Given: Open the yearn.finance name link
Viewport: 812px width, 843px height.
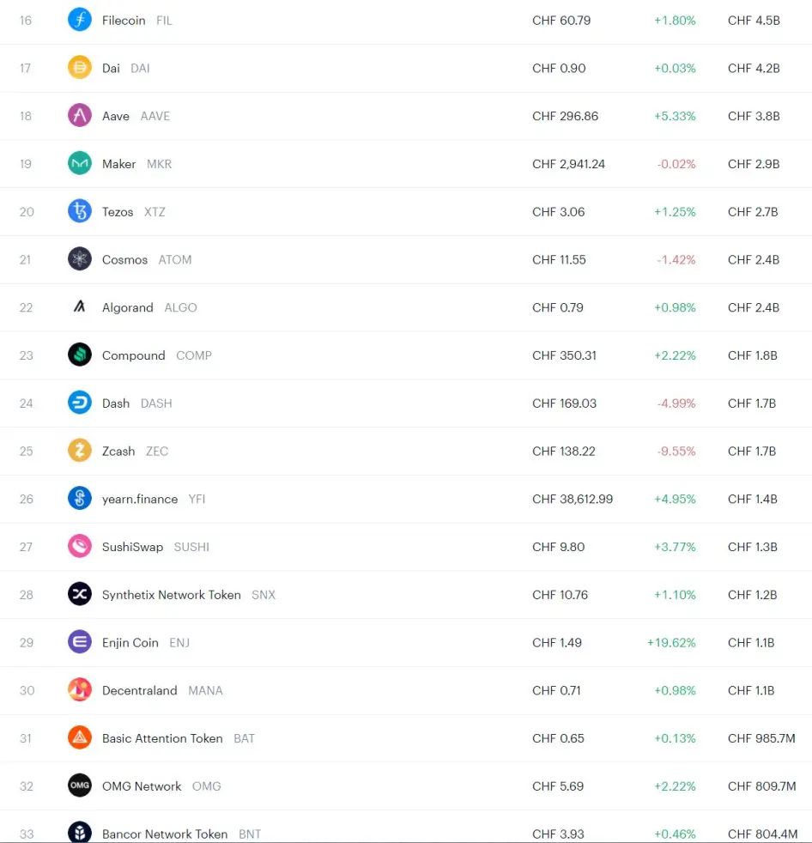Looking at the screenshot, I should coord(140,499).
